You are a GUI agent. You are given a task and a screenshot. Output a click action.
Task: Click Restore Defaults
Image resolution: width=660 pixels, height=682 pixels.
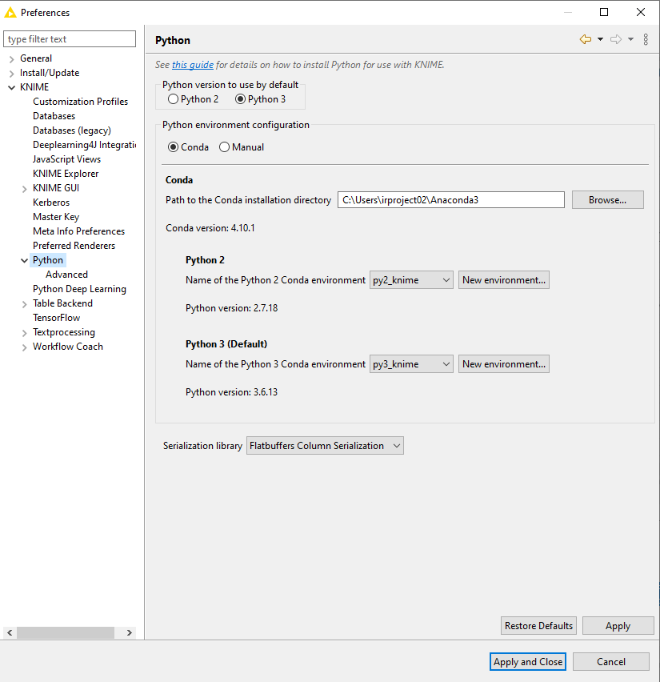click(x=538, y=625)
